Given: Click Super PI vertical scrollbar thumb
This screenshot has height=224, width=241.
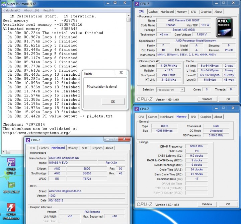Looking at the screenshot, I should [x=129, y=20].
